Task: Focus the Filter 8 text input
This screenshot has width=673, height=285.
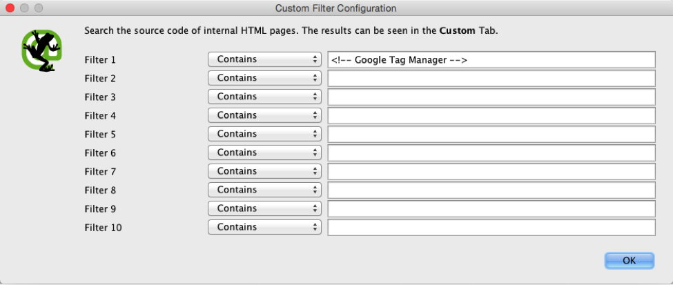Action: point(491,190)
